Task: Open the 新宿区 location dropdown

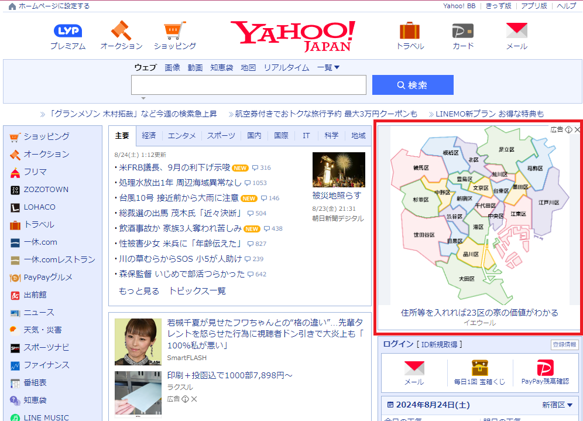Action: click(x=557, y=405)
